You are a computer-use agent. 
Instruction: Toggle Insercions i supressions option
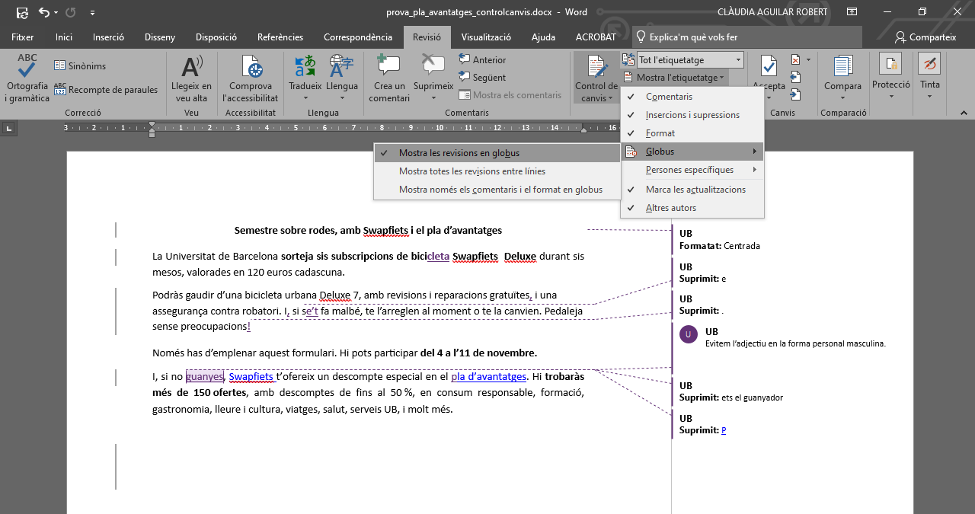click(692, 115)
